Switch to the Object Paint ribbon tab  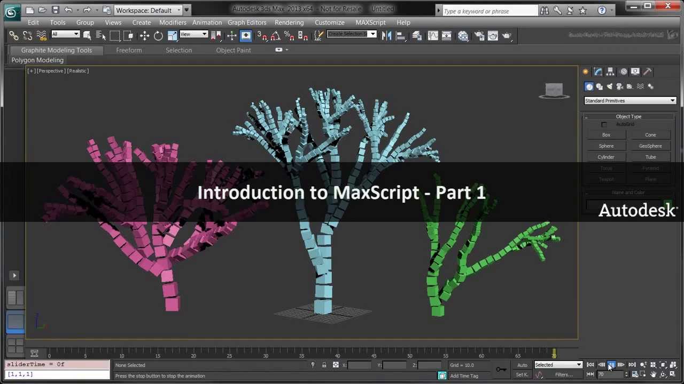tap(234, 50)
